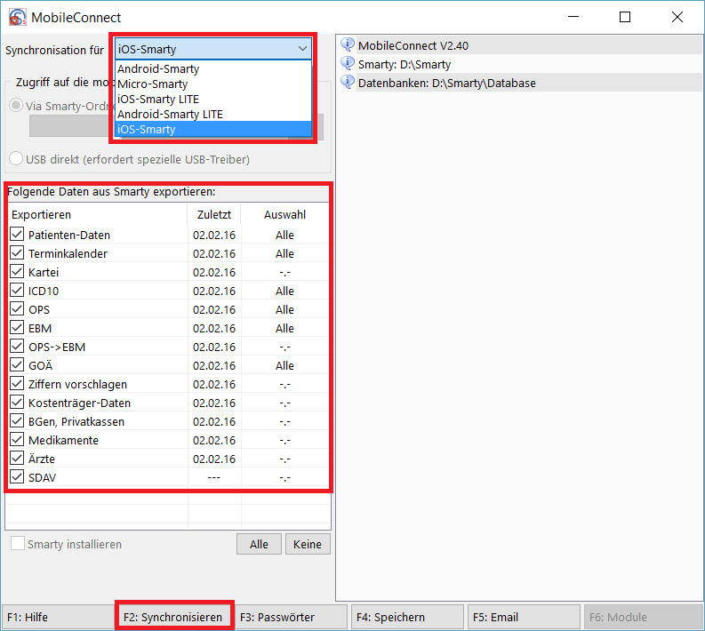Viewport: 705px width, 631px height.
Task: Click the F1: Hilfe button
Action: click(58, 617)
